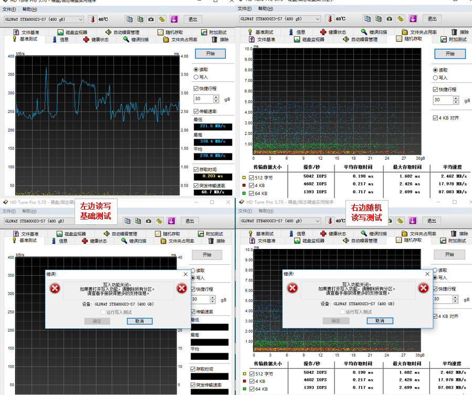
Task: Open 文件夹占用率 tab in top-right window
Action: pos(419,32)
